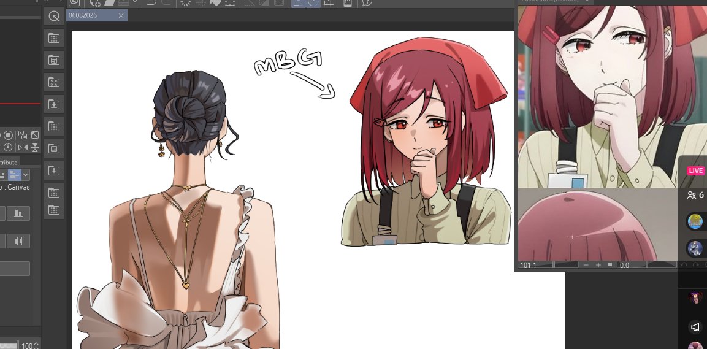Click the 0.0 rotation value field
The height and width of the screenshot is (349, 707).
tap(624, 265)
